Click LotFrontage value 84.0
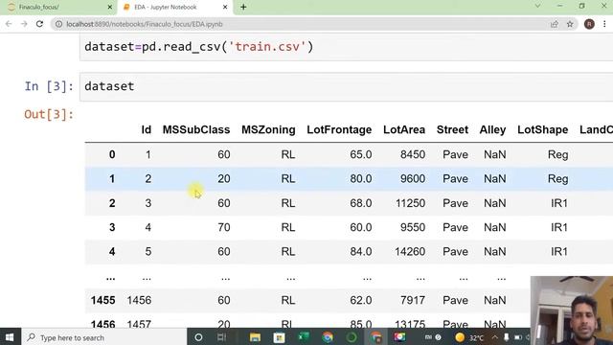The image size is (613, 345). (361, 251)
